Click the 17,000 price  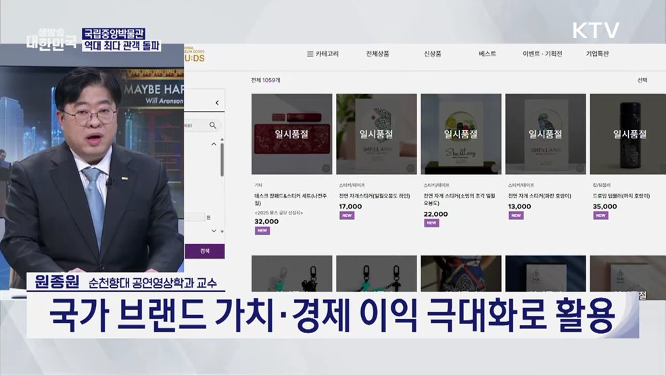[x=350, y=206]
